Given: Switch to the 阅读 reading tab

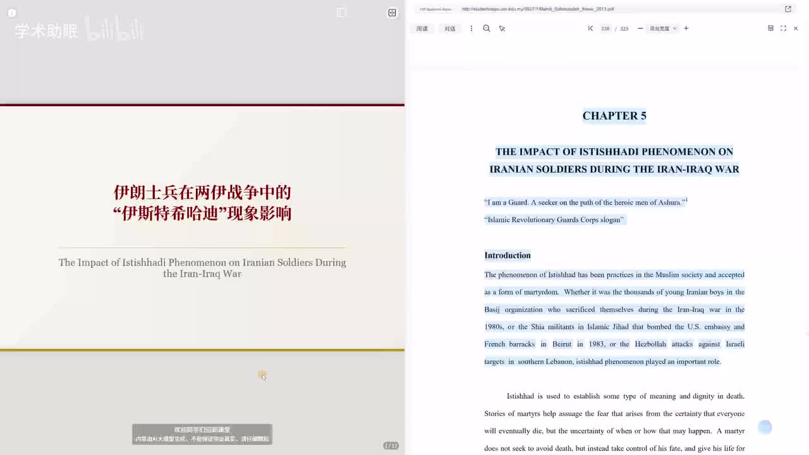Looking at the screenshot, I should pos(422,28).
